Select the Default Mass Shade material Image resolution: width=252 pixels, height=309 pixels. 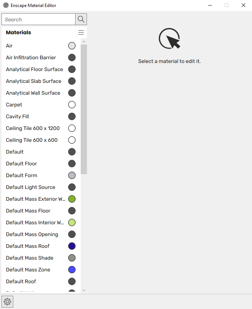29,258
